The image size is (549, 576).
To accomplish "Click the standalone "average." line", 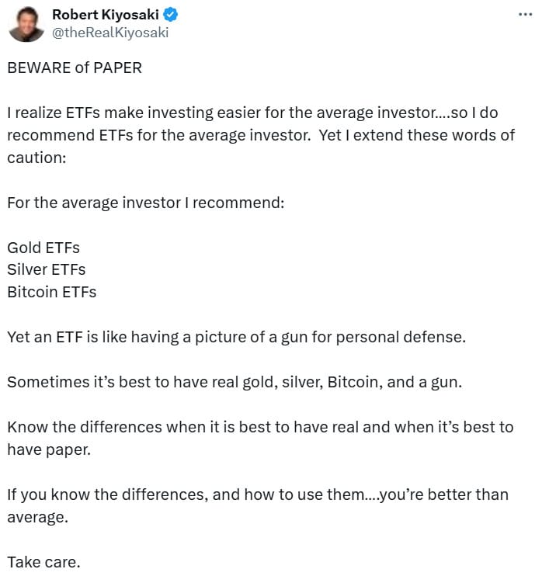I will tap(38, 517).
